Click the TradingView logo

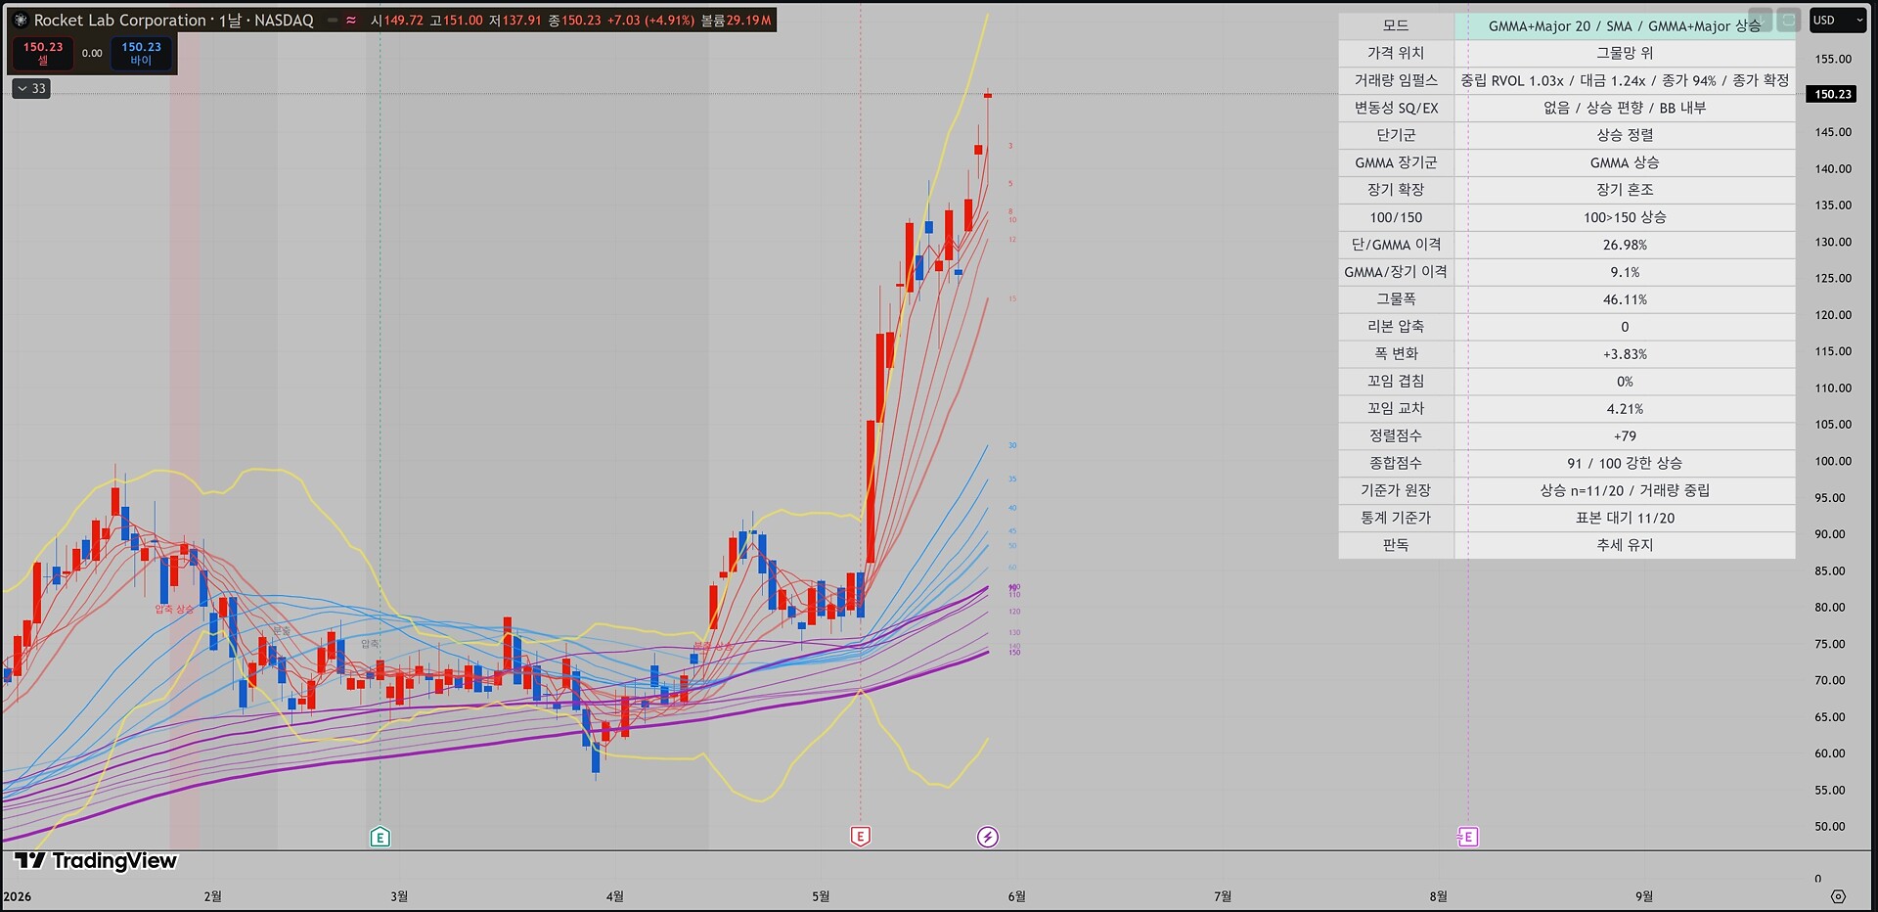click(x=95, y=860)
